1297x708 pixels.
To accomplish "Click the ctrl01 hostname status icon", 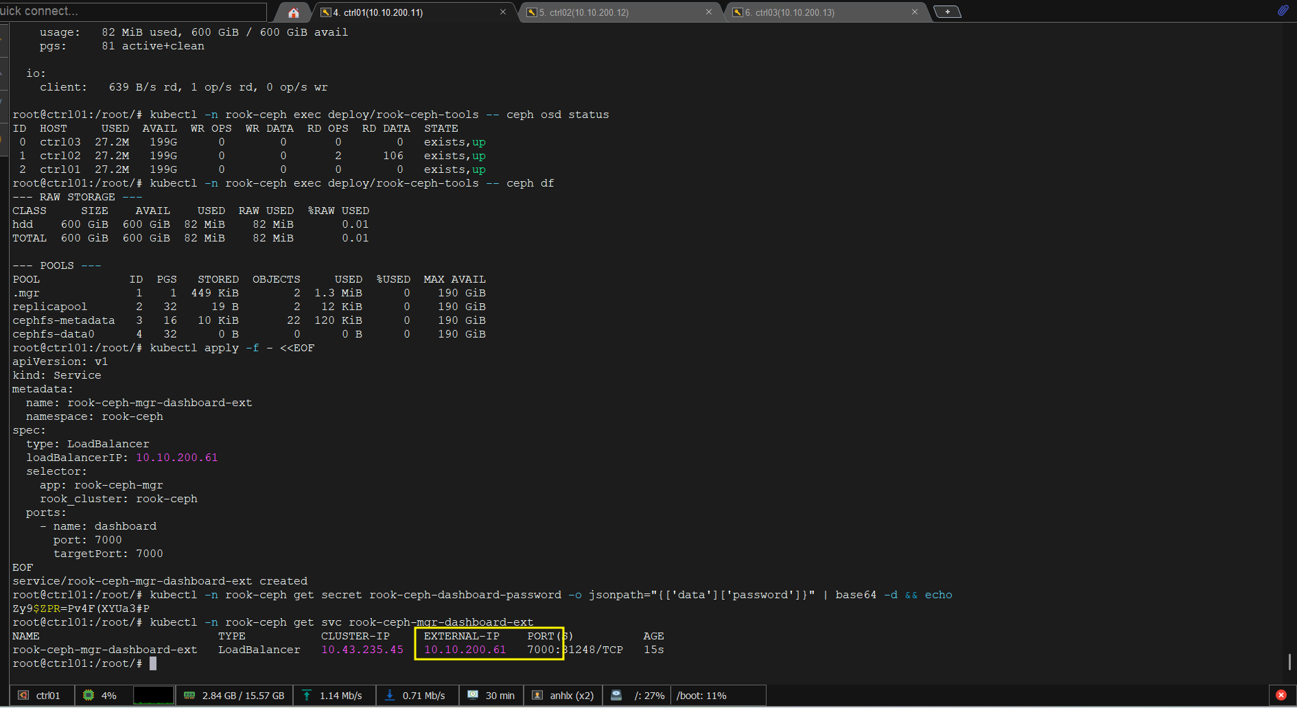I will (23, 696).
